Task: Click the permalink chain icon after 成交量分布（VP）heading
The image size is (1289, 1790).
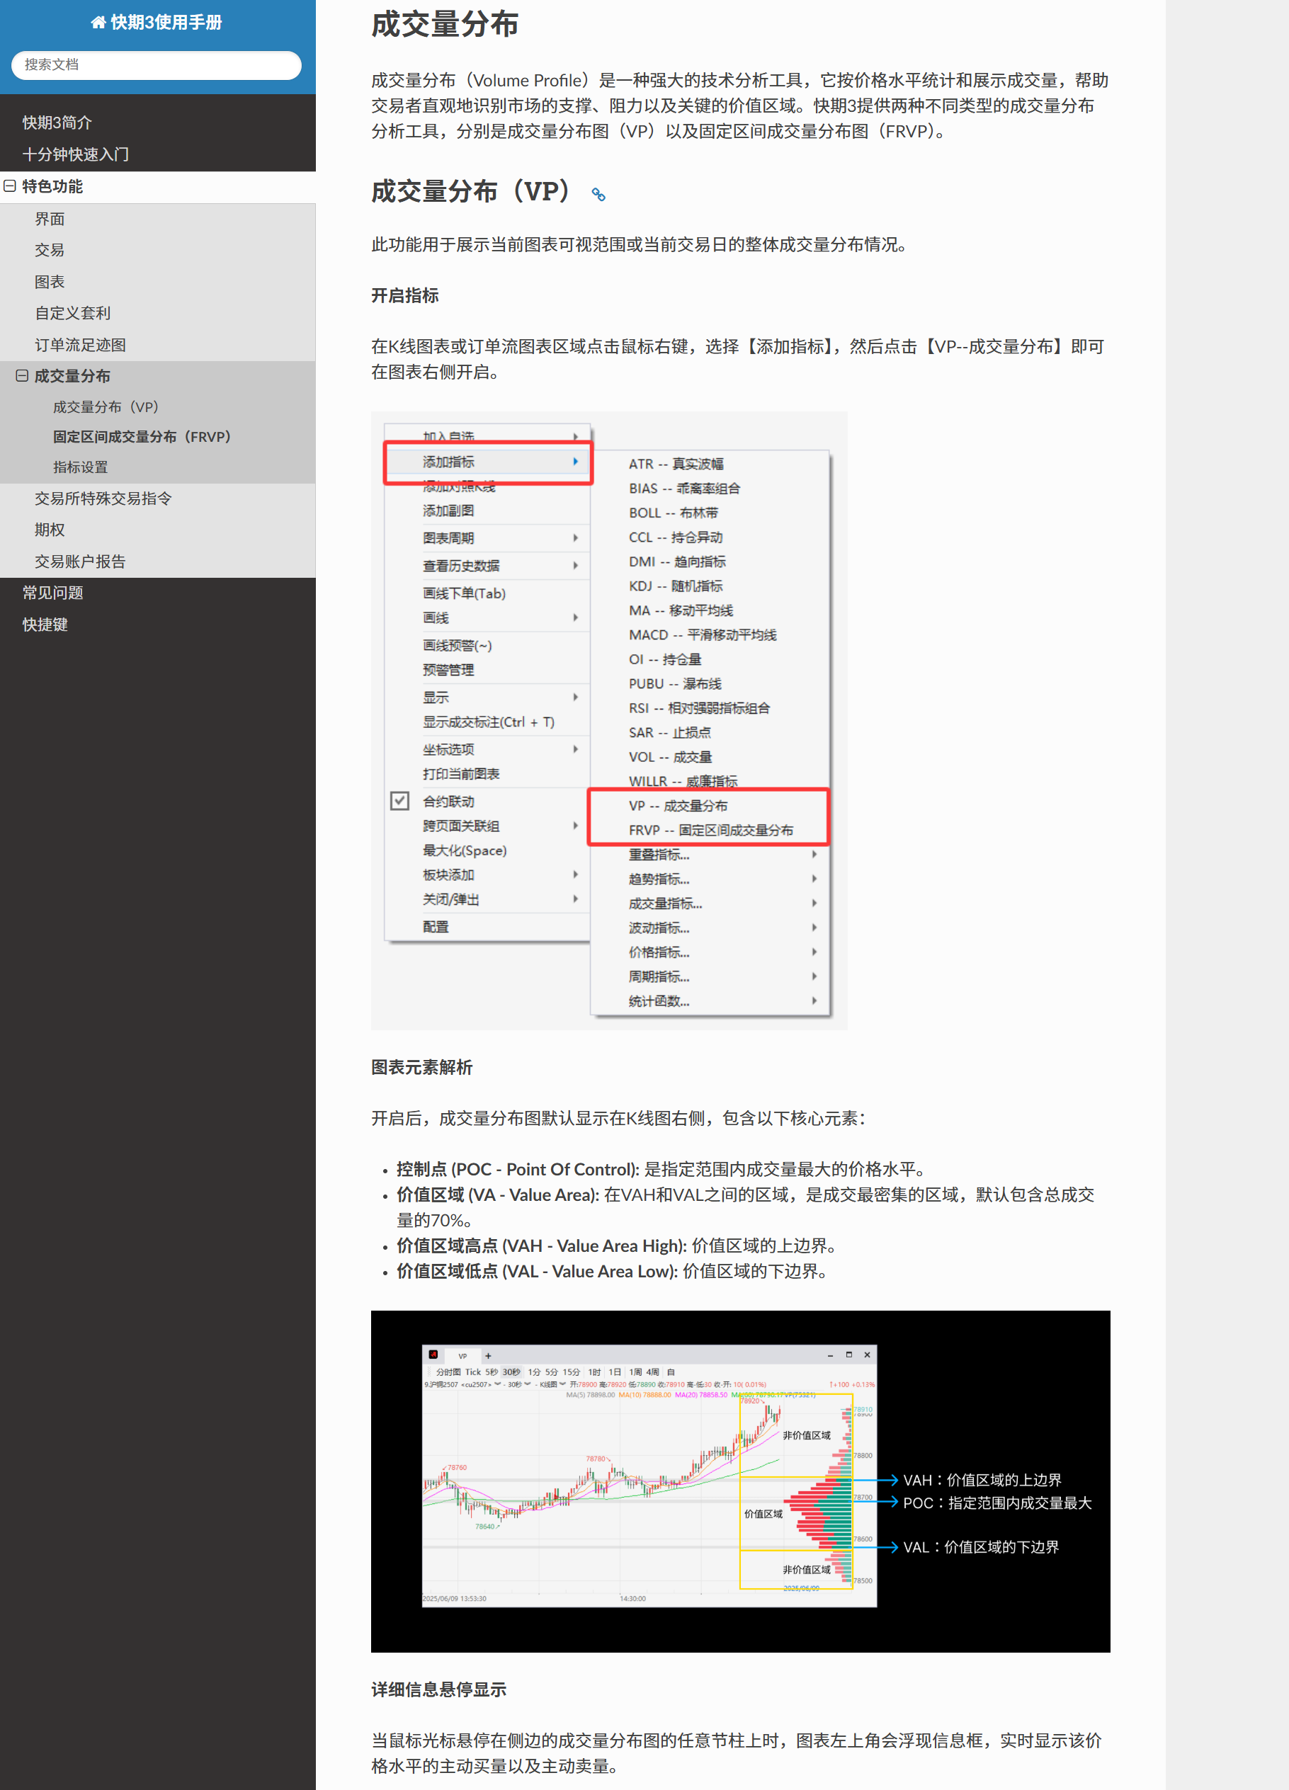Action: point(598,194)
